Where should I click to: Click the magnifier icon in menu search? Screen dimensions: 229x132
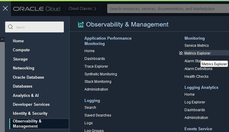(x=10, y=27)
